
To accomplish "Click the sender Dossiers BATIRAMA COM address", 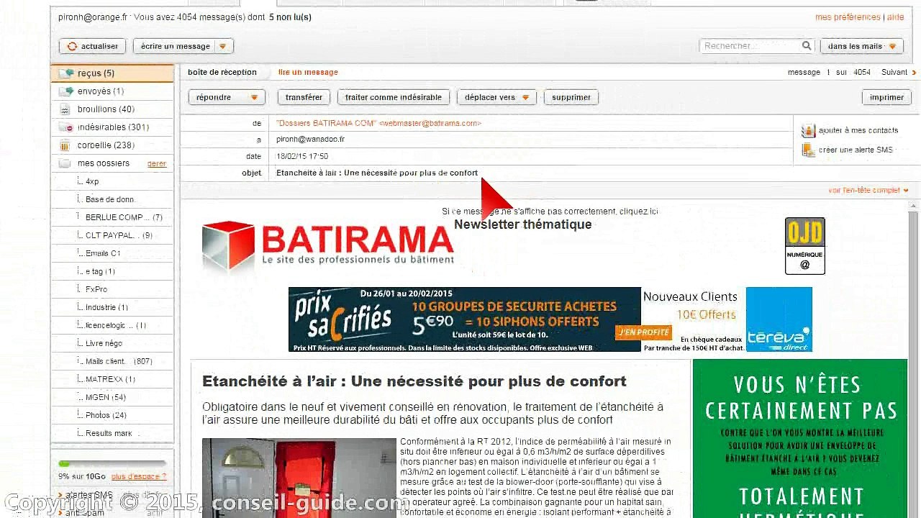I will pyautogui.click(x=378, y=123).
